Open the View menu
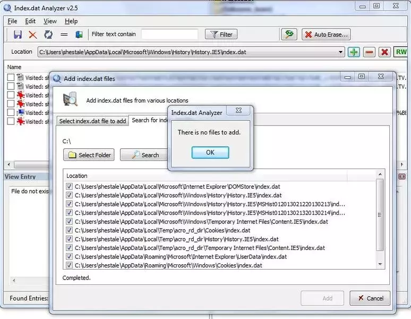Image resolution: width=411 pixels, height=319 pixels. point(50,21)
